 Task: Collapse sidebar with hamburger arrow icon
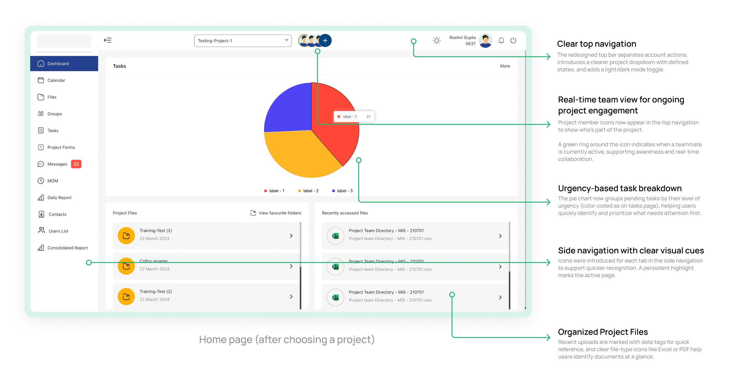(x=108, y=40)
